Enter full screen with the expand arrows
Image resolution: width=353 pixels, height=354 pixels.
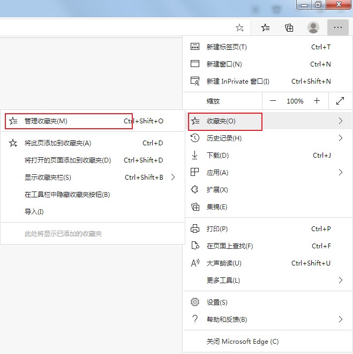click(x=340, y=101)
